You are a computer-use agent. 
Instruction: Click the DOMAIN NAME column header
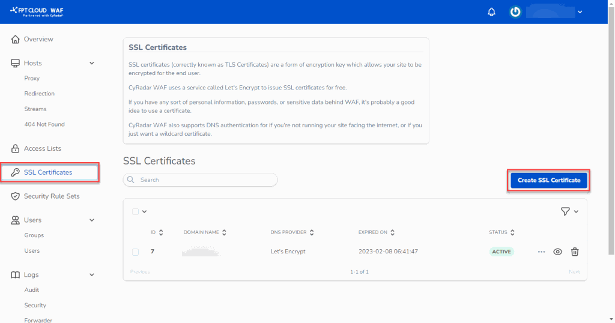click(x=201, y=232)
